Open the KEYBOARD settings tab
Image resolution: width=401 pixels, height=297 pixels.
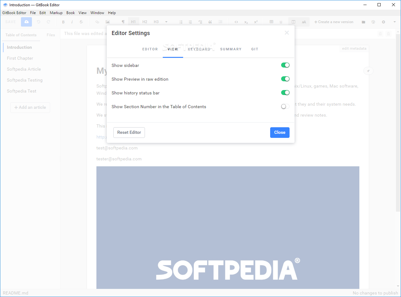pos(199,49)
